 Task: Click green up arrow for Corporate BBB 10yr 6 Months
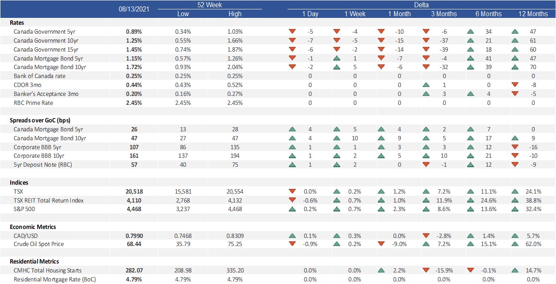[x=471, y=156]
